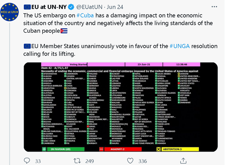Click the red Against:2 bar
Screen dimensions: 230x165
click(x=123, y=149)
